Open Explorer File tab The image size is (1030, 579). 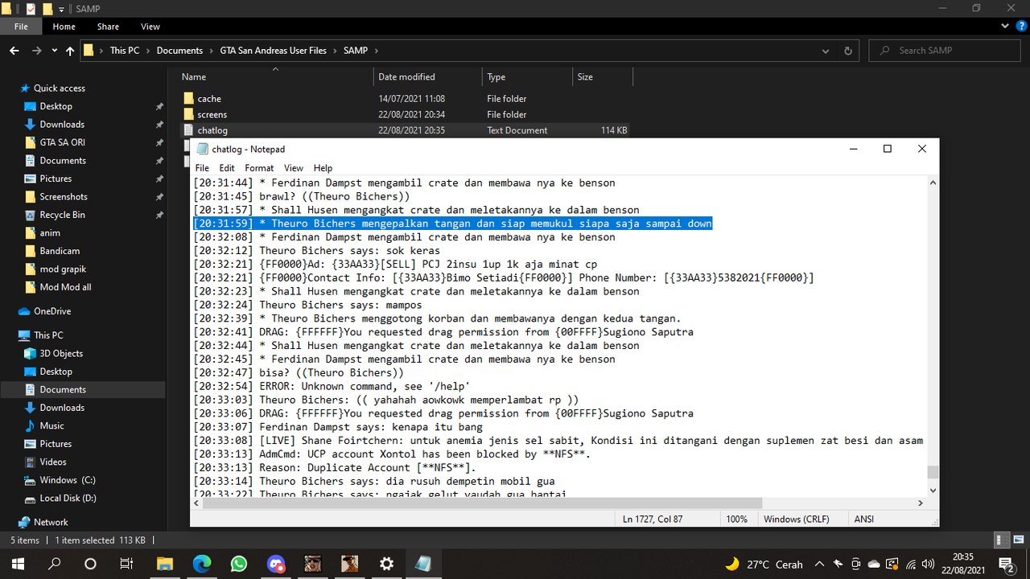click(x=21, y=27)
